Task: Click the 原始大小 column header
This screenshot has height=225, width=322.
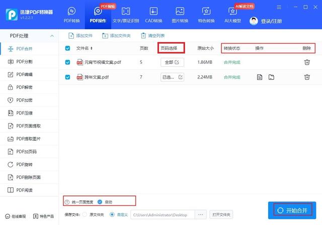Action: click(205, 48)
